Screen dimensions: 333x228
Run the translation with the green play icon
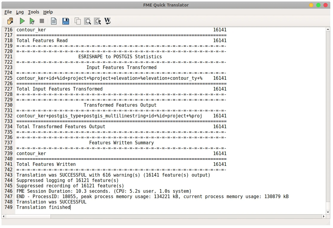click(x=22, y=21)
